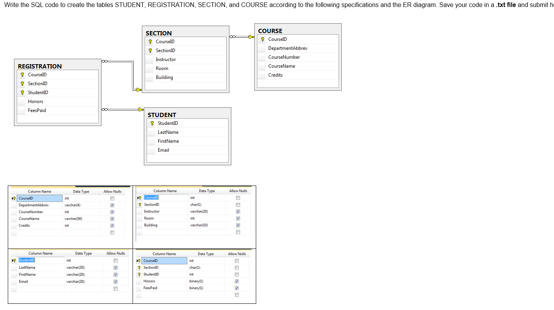Screen dimensions: 554x310
Task: Click the key endpoint of the relationship line at STUDENT
Action: 141,110
